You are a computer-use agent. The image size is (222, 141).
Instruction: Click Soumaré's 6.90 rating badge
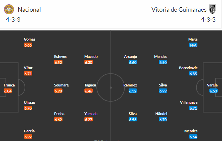[58, 91]
